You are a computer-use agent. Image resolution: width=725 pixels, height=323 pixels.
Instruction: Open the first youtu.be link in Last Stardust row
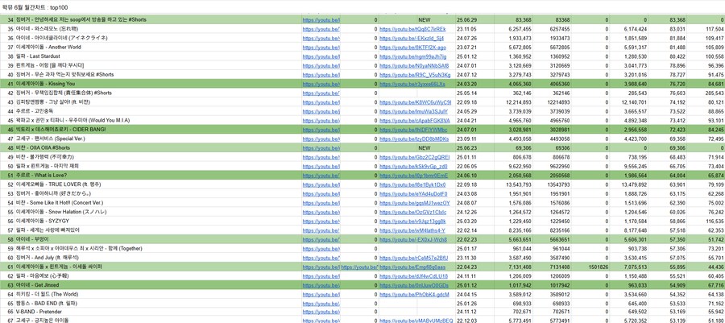(321, 56)
